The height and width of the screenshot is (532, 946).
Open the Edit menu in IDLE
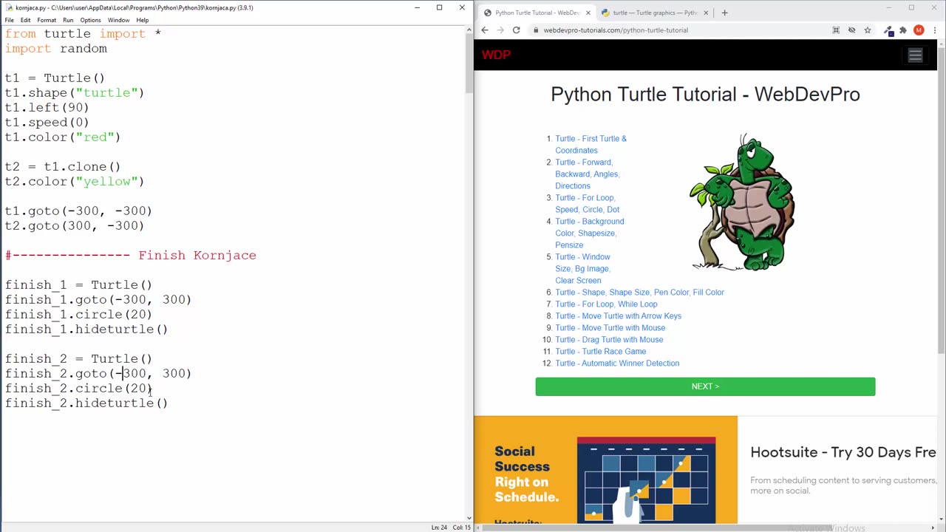(x=26, y=20)
